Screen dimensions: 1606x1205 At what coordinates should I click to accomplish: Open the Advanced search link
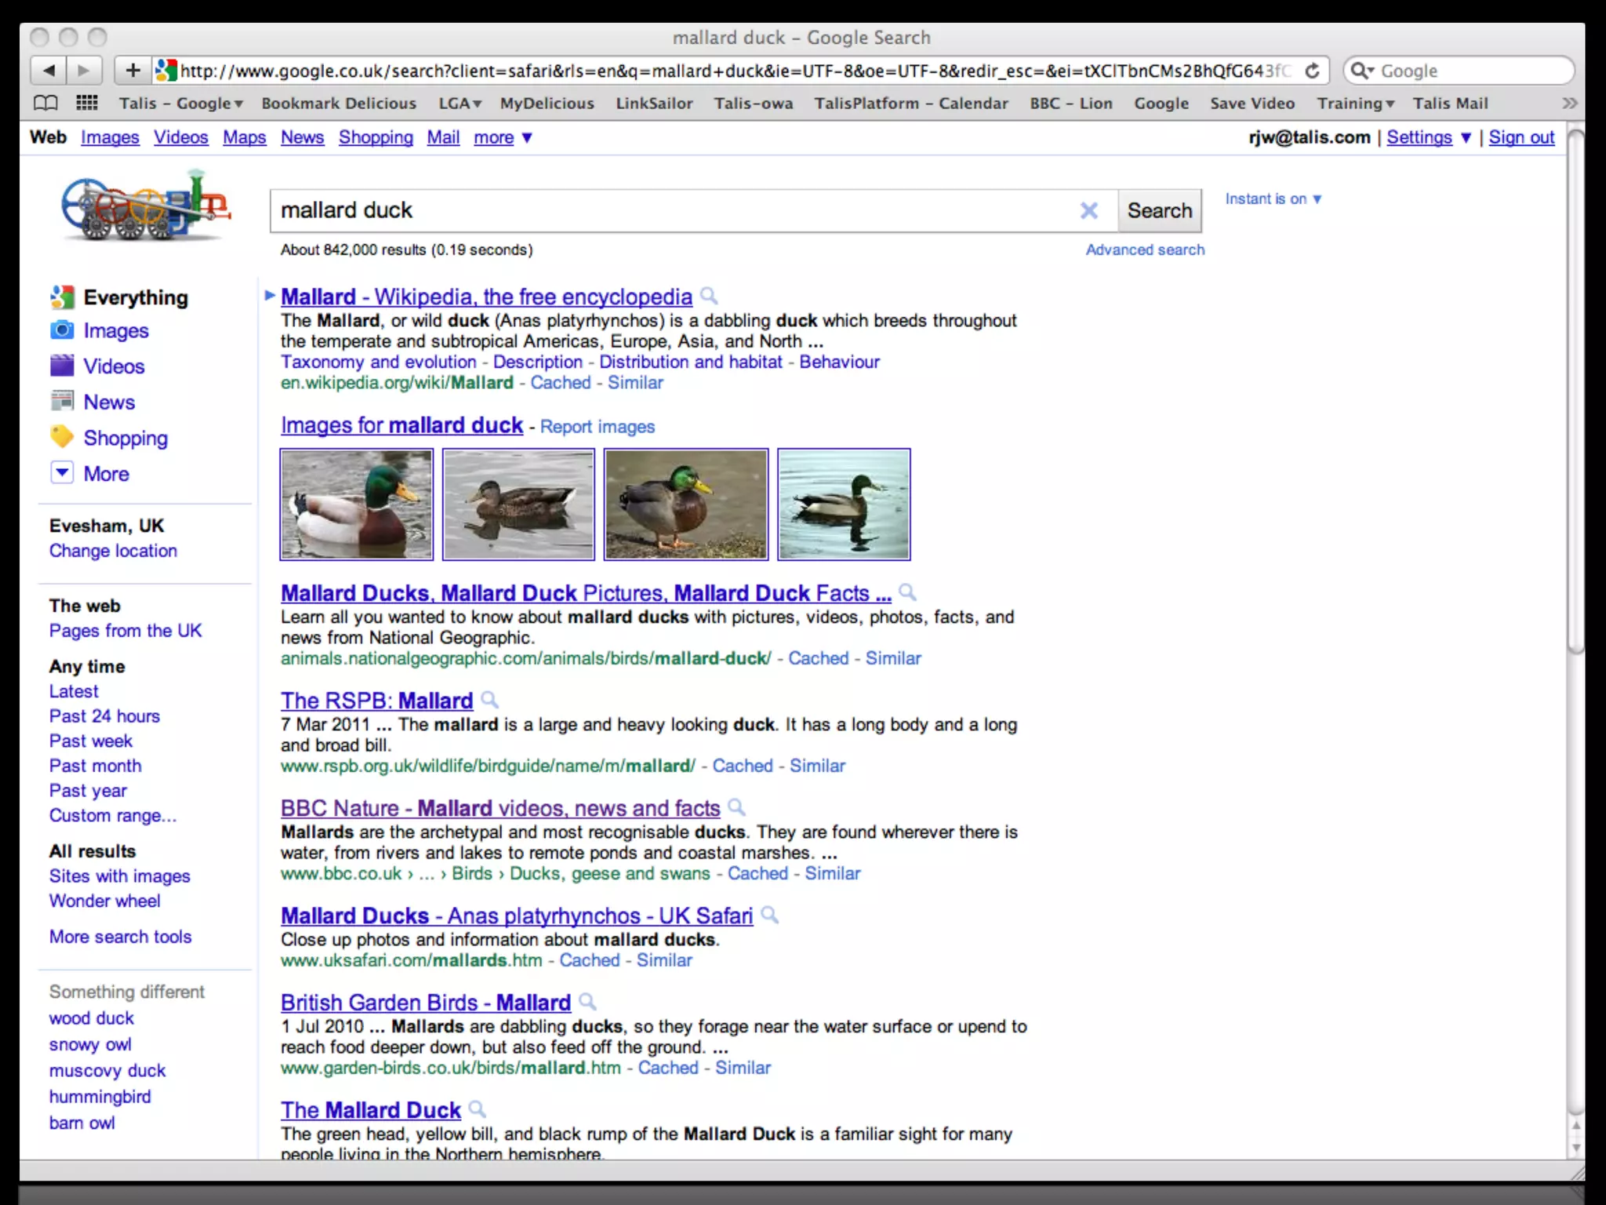1144,249
